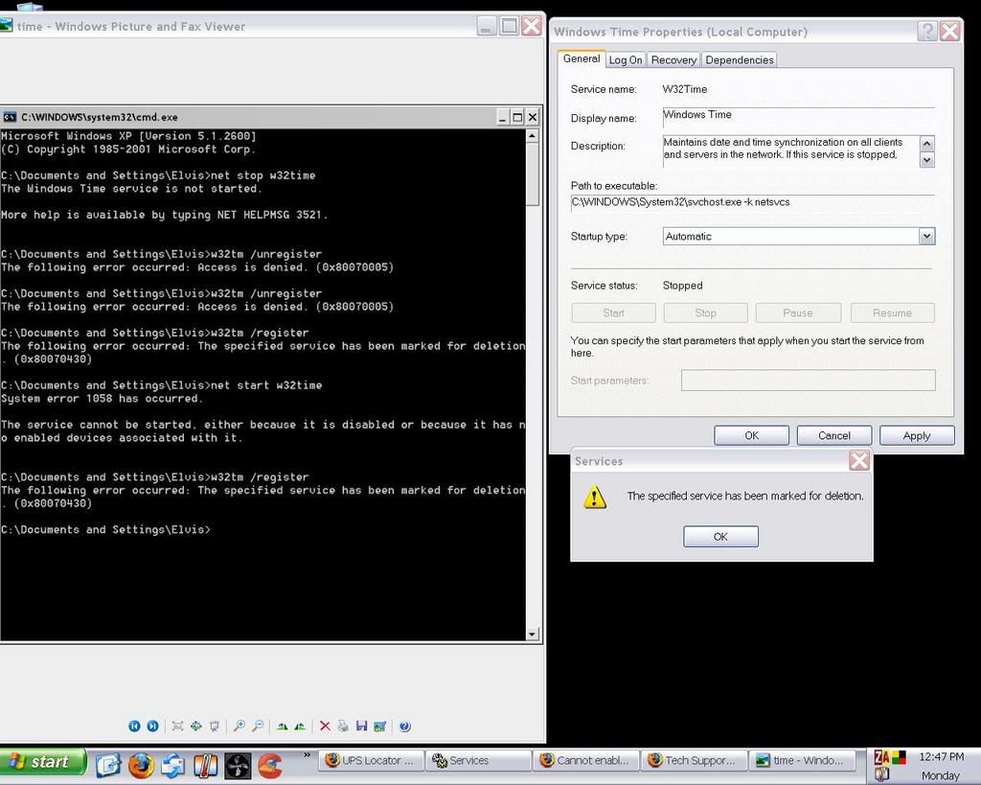Open thermometer Quick Launch icon
Image resolution: width=981 pixels, height=785 pixels.
coord(205,765)
